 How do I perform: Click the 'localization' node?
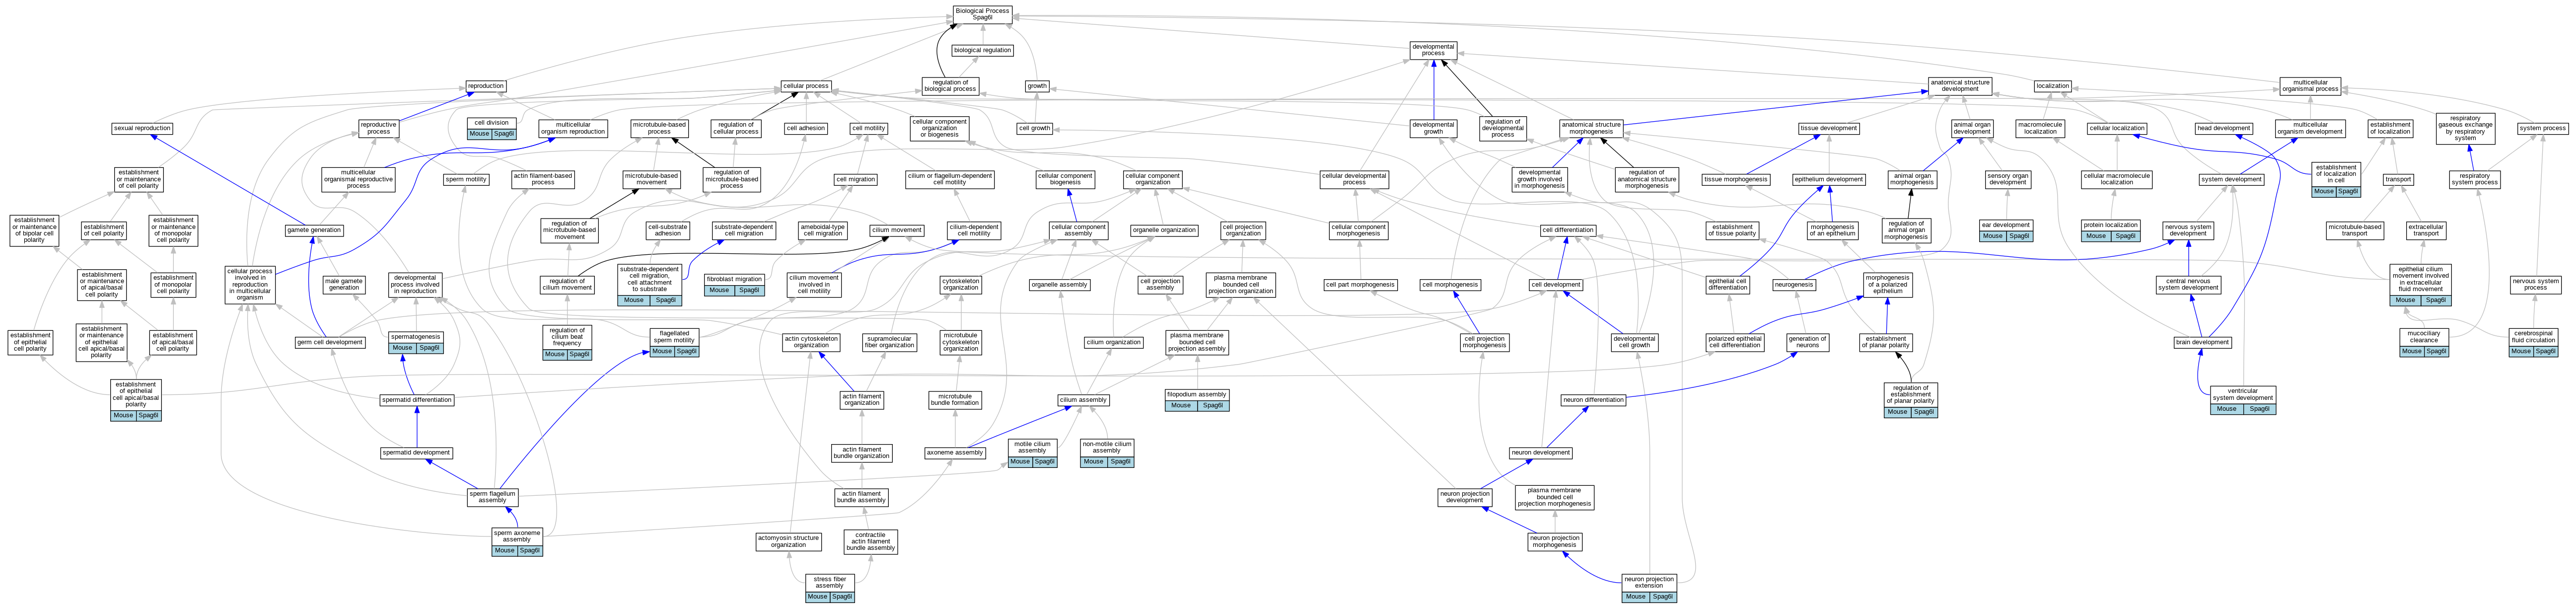pos(2052,86)
